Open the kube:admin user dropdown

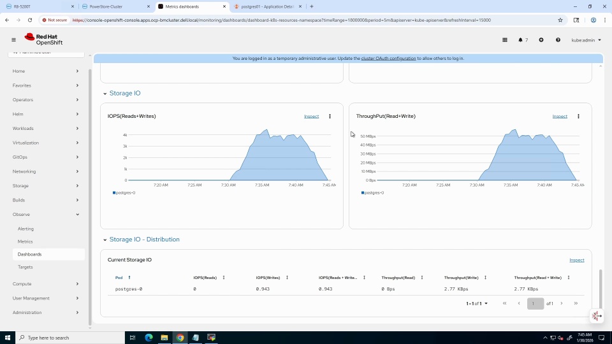pyautogui.click(x=586, y=39)
